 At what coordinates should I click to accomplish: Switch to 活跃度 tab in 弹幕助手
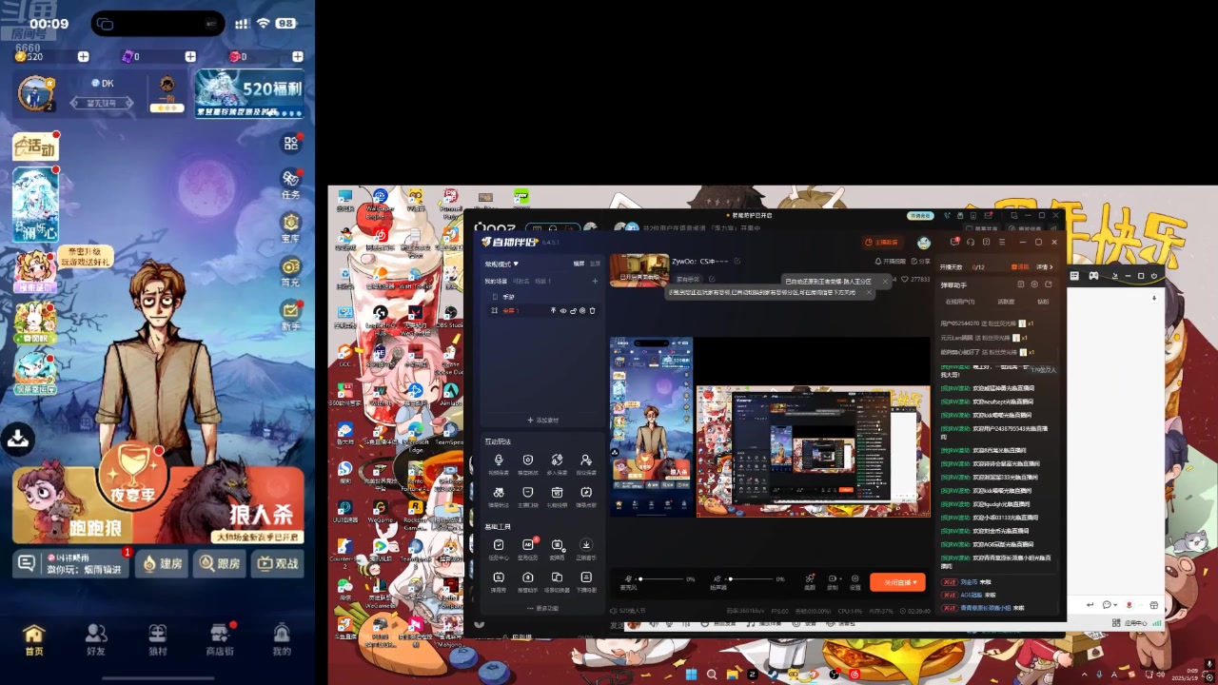[x=1006, y=302]
